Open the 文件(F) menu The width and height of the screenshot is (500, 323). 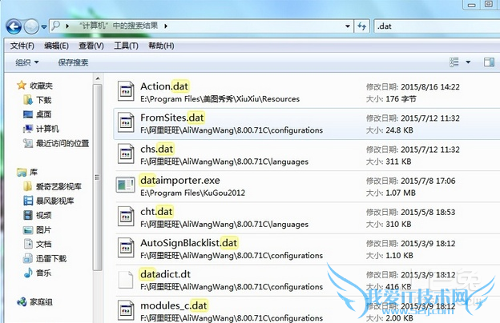pos(22,46)
